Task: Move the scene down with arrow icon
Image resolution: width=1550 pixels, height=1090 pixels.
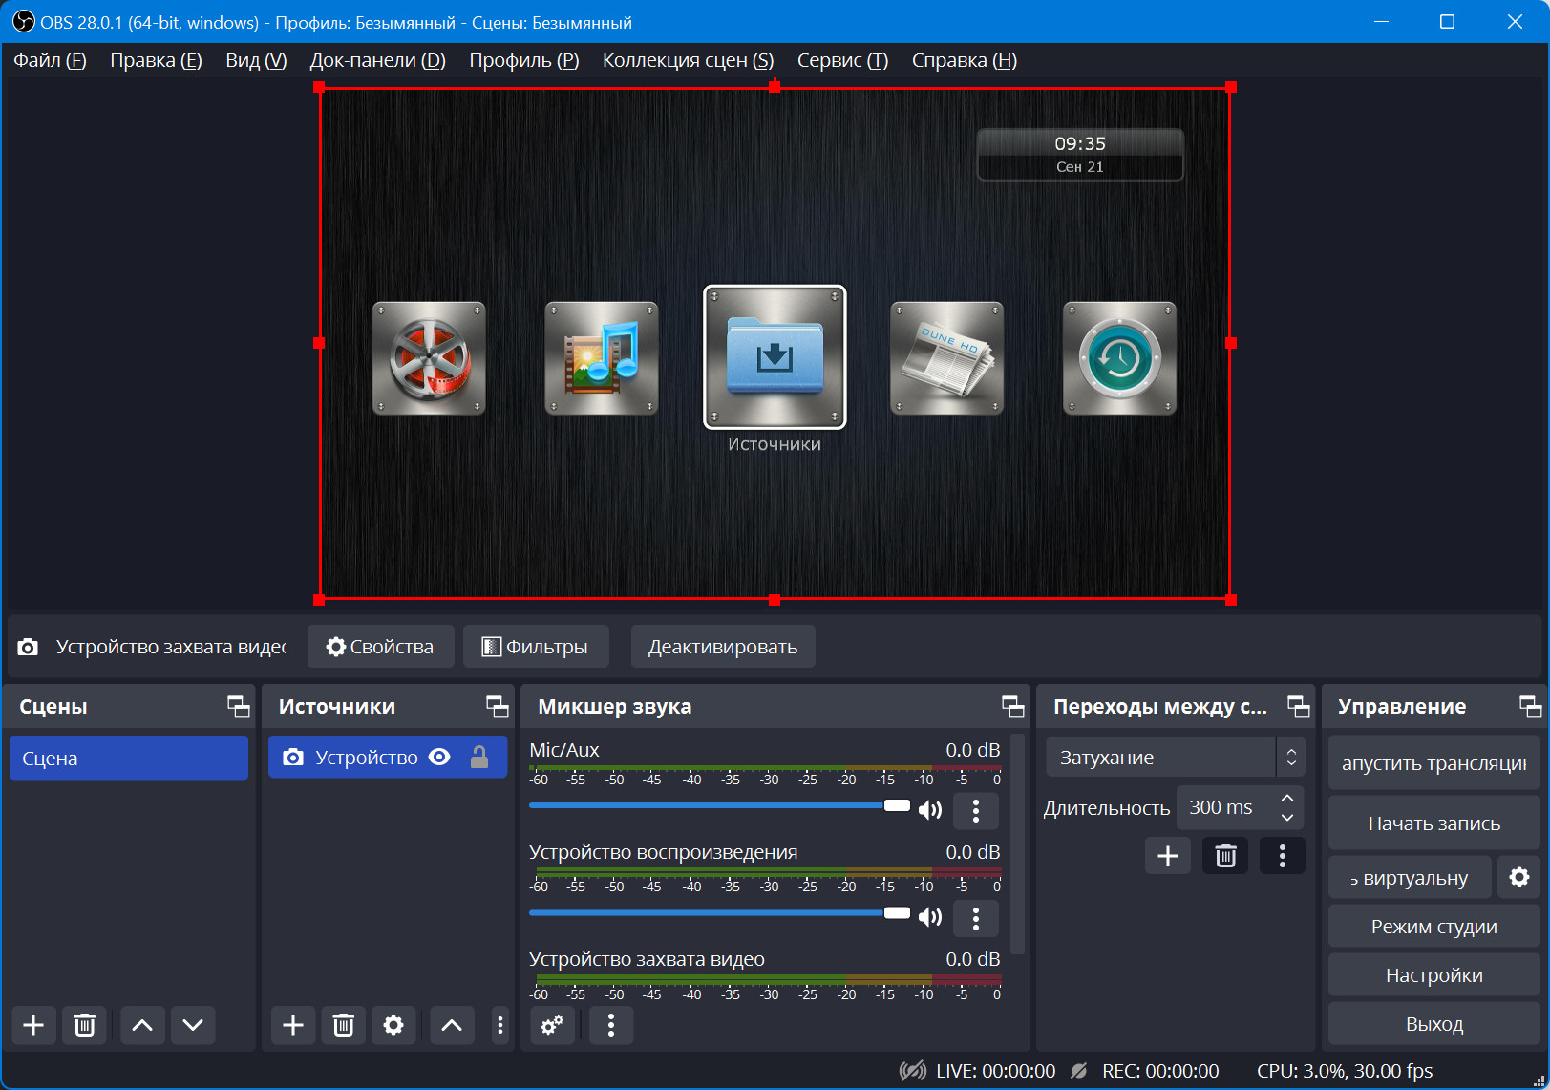Action: [193, 1025]
